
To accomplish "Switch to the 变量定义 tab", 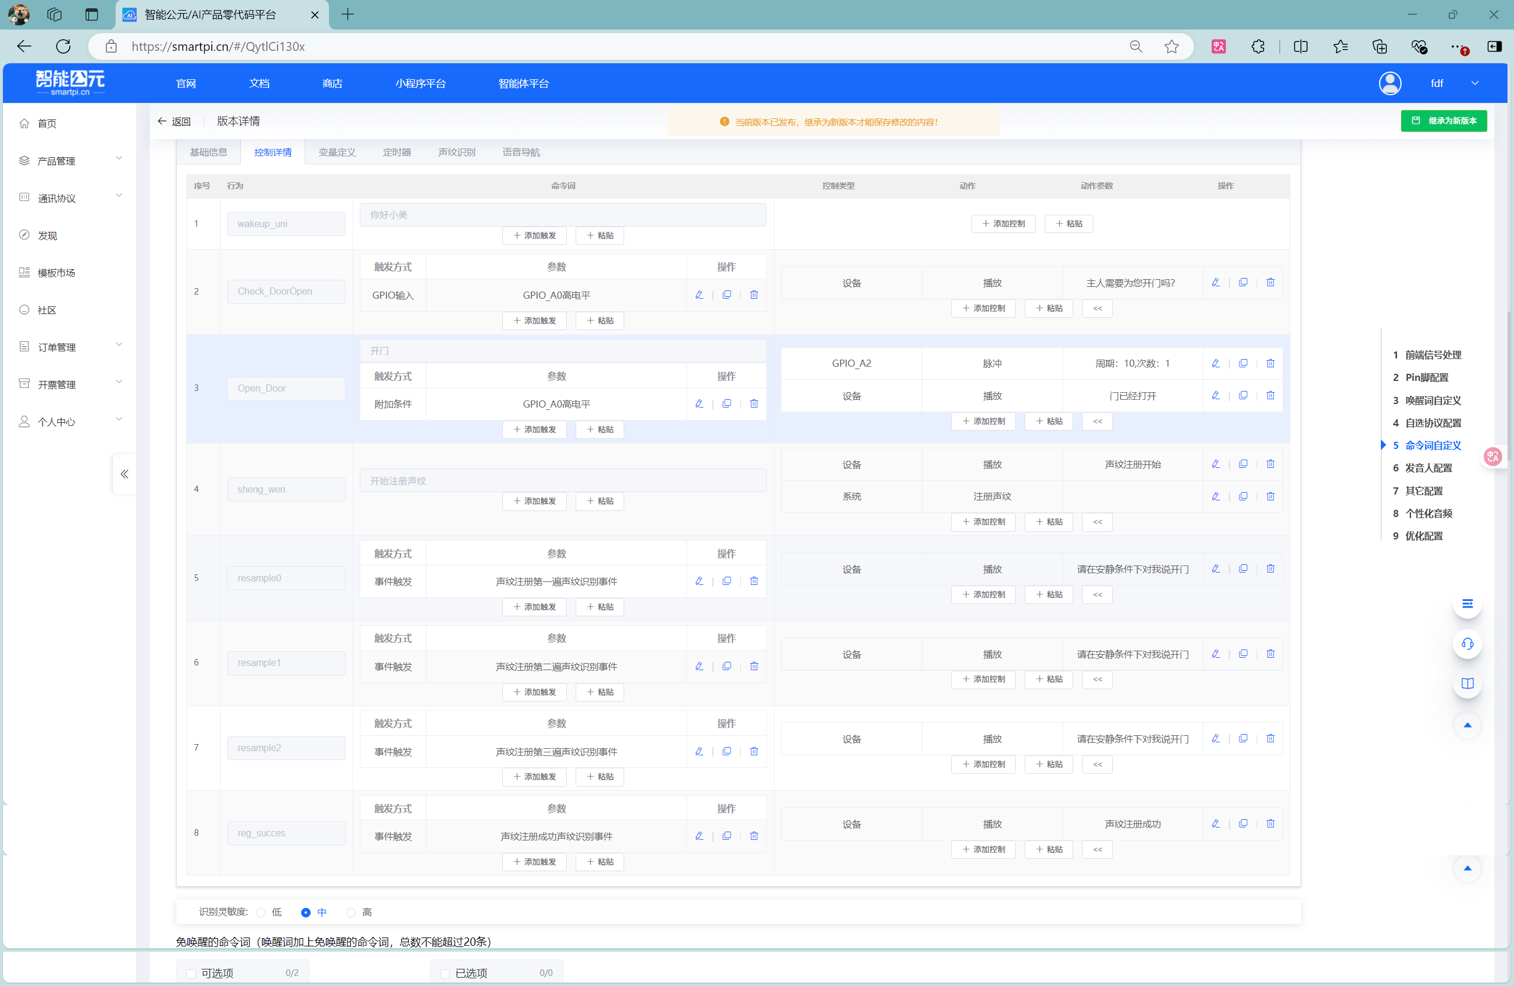I will (x=337, y=152).
